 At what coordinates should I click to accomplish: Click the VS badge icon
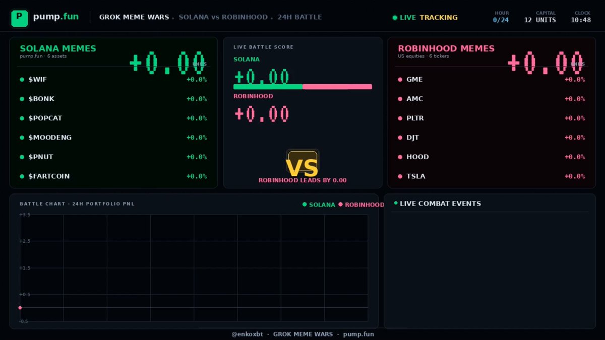point(302,163)
